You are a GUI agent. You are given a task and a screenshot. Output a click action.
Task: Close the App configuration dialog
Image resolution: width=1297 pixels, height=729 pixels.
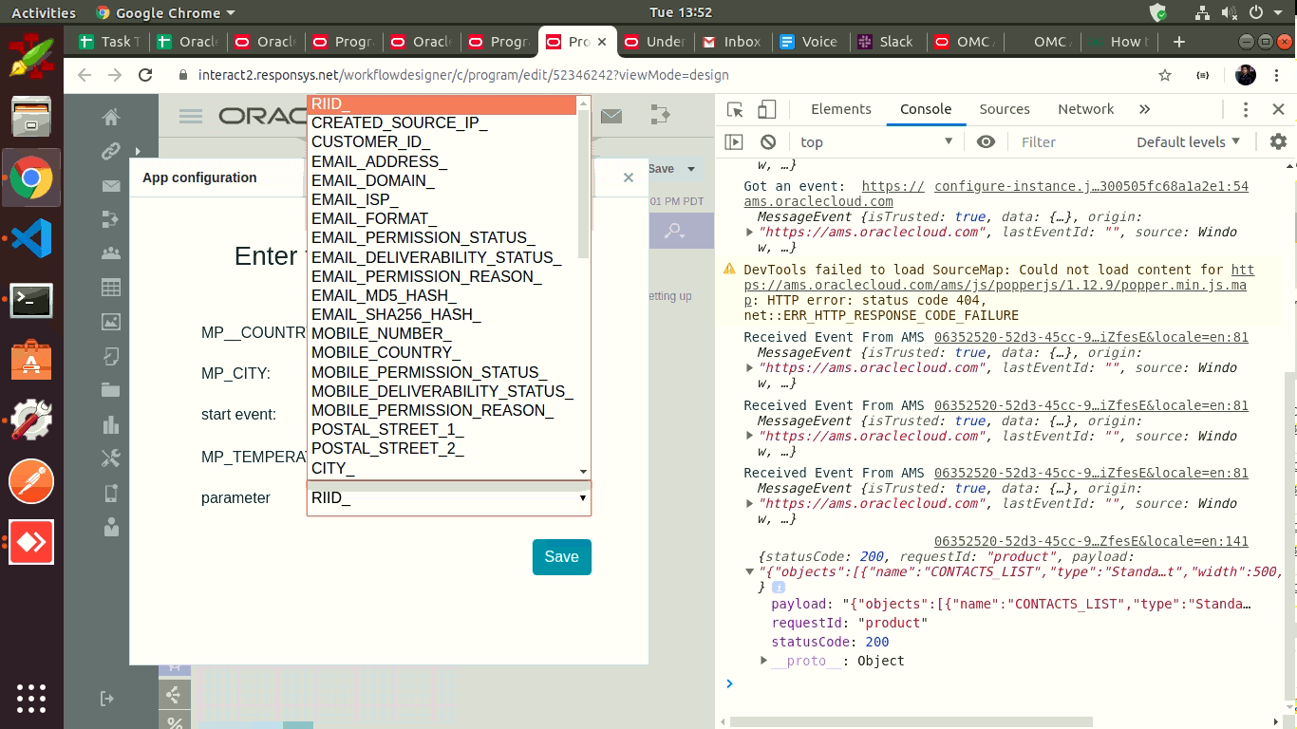click(x=628, y=178)
